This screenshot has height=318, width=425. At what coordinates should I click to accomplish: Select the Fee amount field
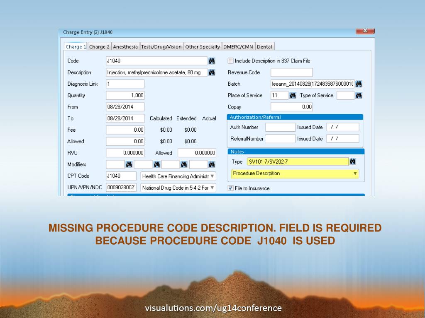click(125, 130)
